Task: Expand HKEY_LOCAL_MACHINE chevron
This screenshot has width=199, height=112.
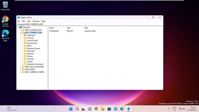Action: 21,67
